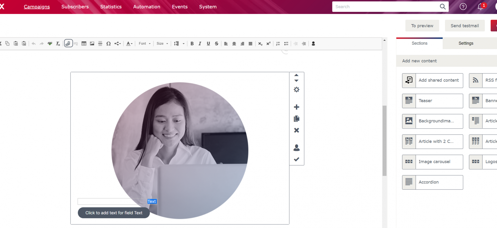Click the Insert Link icon
The image size is (497, 228).
[68, 43]
